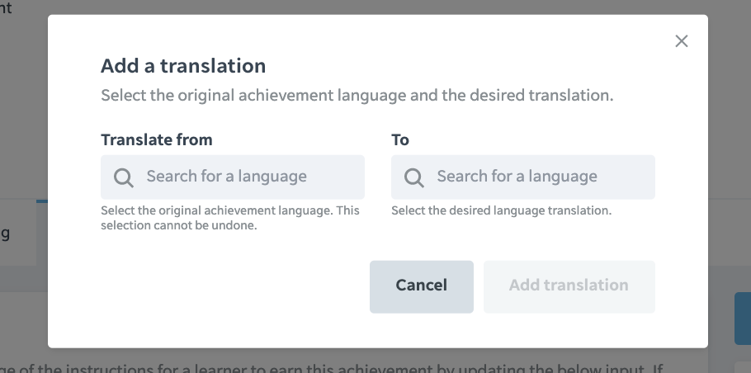The height and width of the screenshot is (373, 751).
Task: Click the dimmed backdrop above the dialog
Action: (375, 7)
